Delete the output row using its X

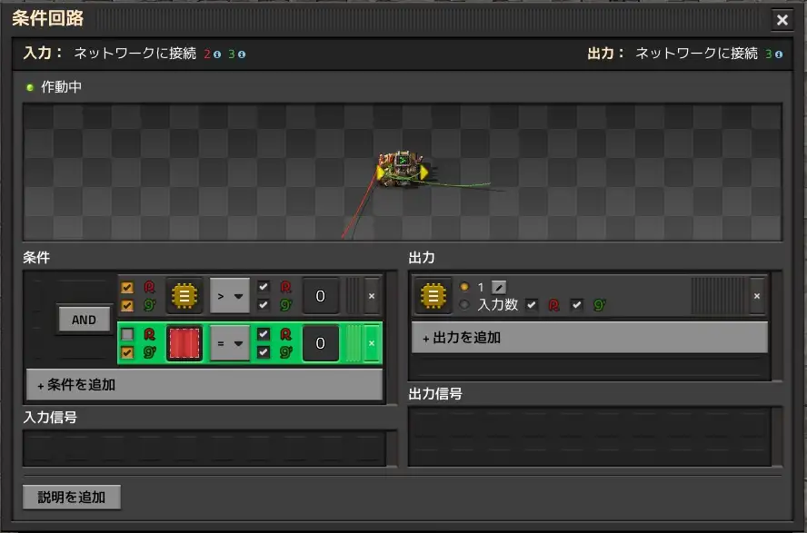tap(757, 295)
